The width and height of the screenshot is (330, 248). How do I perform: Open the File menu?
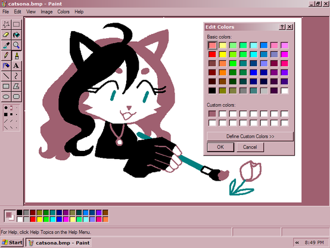6,12
